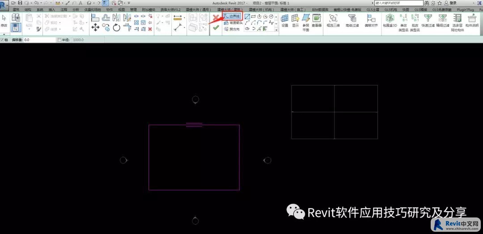Select the Start-End-Radius Arc tool
The height and width of the screenshot is (234, 483).
[x=247, y=22]
